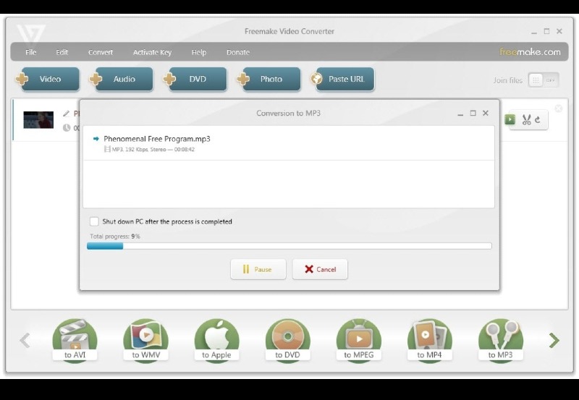
Task: Click the video file thumbnail
Action: pos(38,120)
